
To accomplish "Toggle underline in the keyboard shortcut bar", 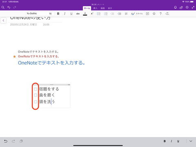I will (178, 141).
